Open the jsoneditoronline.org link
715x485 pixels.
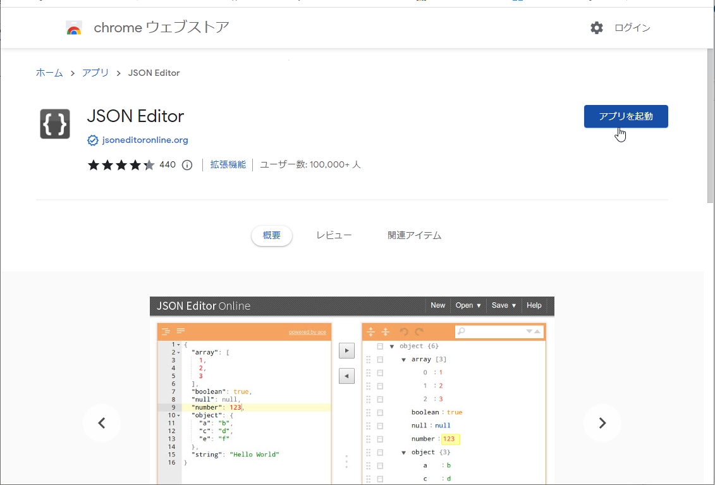pyautogui.click(x=144, y=140)
